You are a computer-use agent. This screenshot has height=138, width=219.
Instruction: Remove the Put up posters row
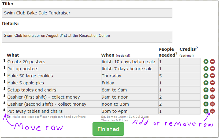click(212, 69)
